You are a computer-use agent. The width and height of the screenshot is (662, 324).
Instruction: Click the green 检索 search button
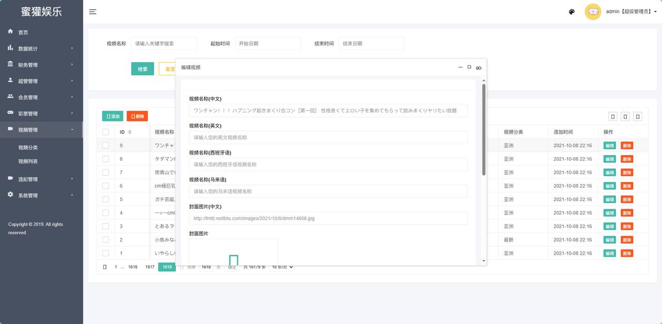142,68
